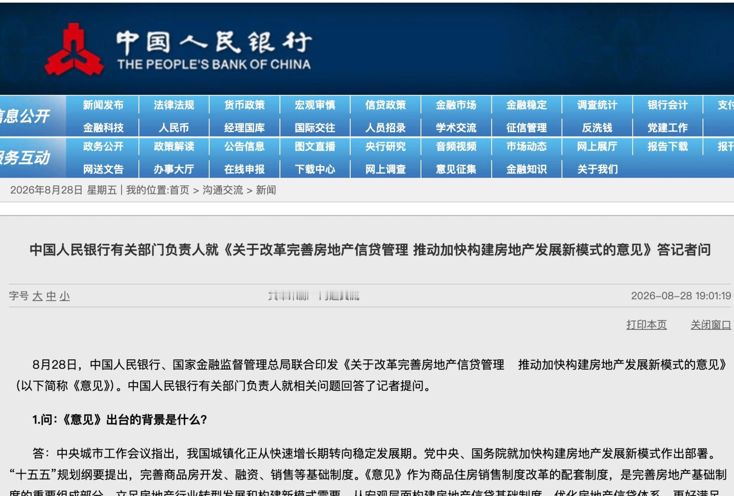734x496 pixels.
Task: Go to 征信管理 section
Action: [x=527, y=128]
